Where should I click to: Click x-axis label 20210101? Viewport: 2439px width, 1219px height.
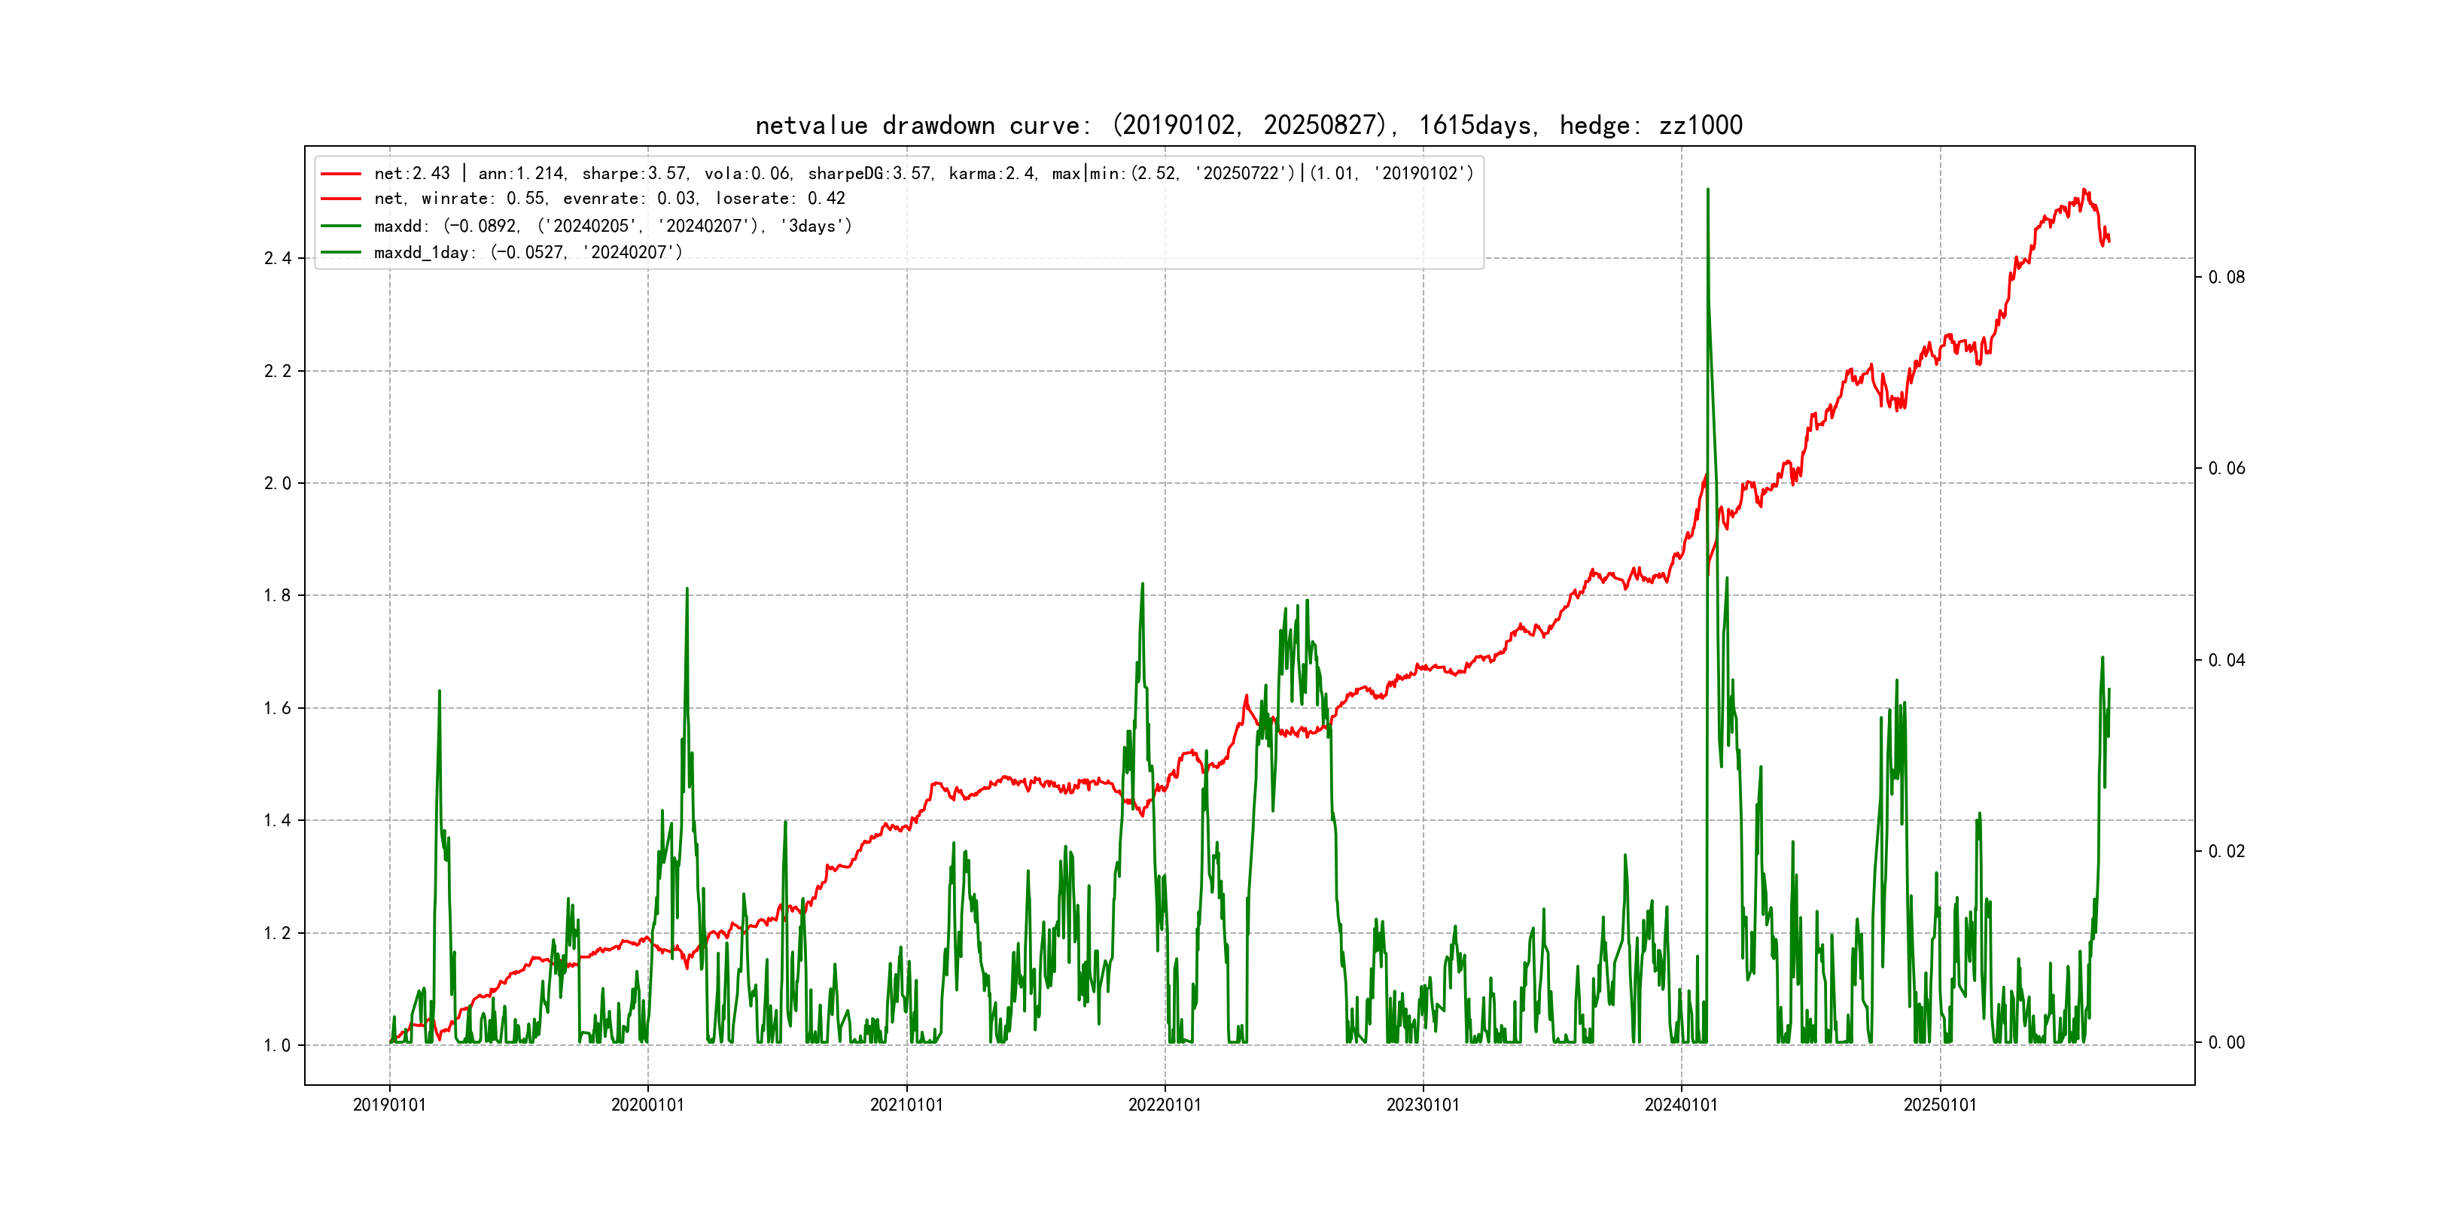pos(906,1105)
